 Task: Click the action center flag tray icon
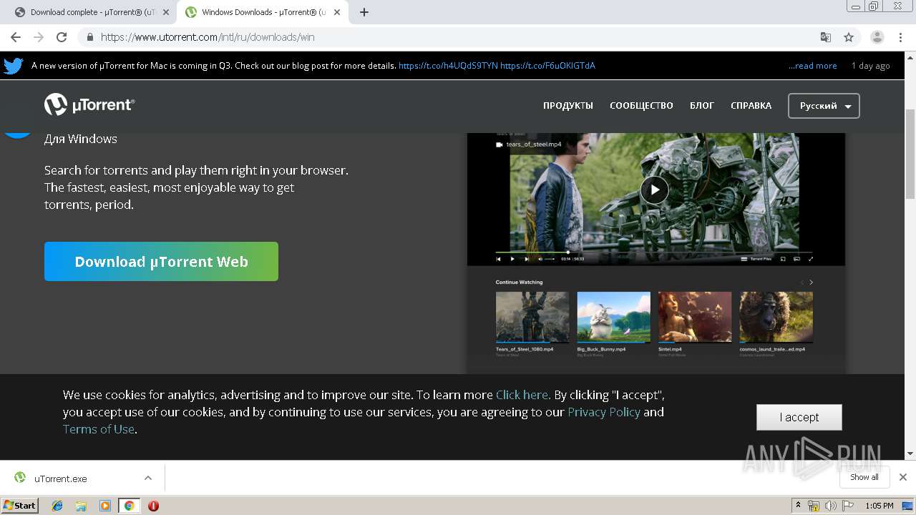pyautogui.click(x=848, y=506)
